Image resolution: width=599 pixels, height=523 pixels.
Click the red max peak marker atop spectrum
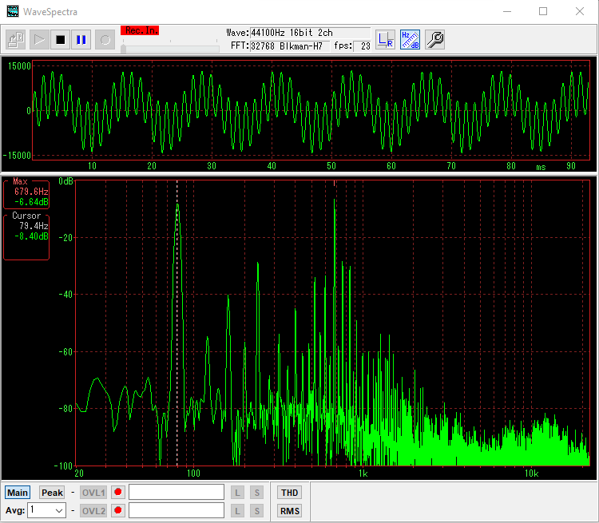[335, 184]
